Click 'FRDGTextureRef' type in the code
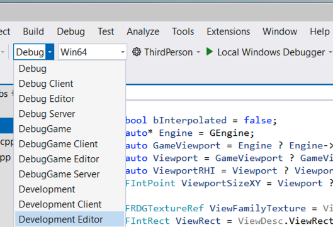 tap(164, 208)
